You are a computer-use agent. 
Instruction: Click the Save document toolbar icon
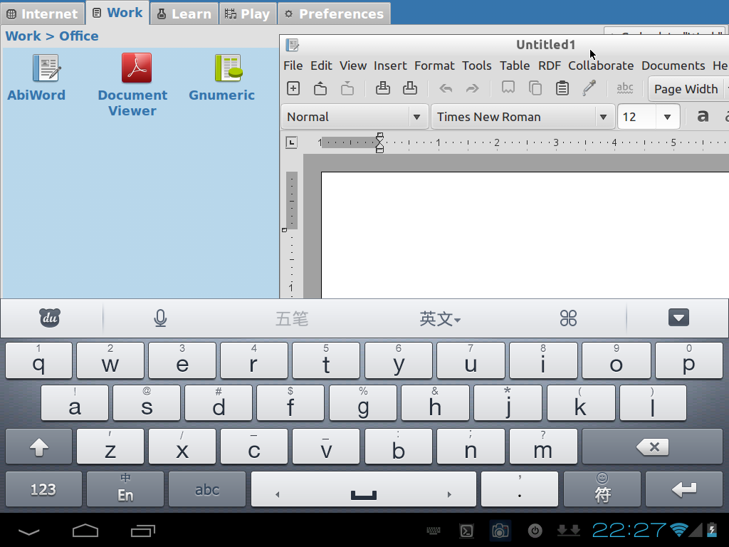pyautogui.click(x=347, y=88)
